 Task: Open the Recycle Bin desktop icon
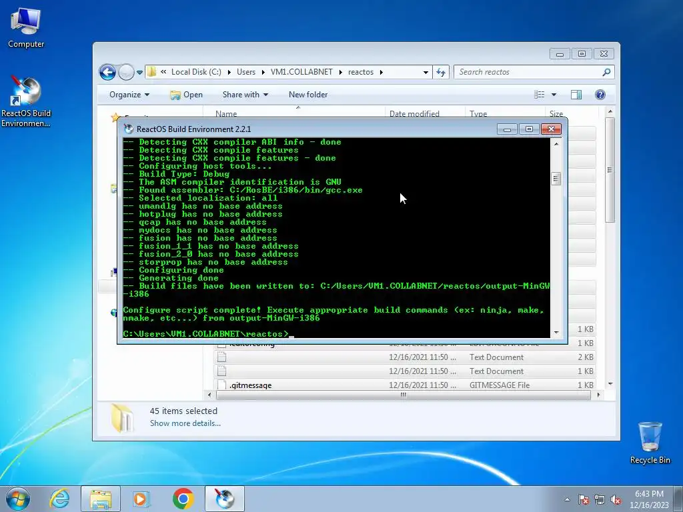(650, 443)
